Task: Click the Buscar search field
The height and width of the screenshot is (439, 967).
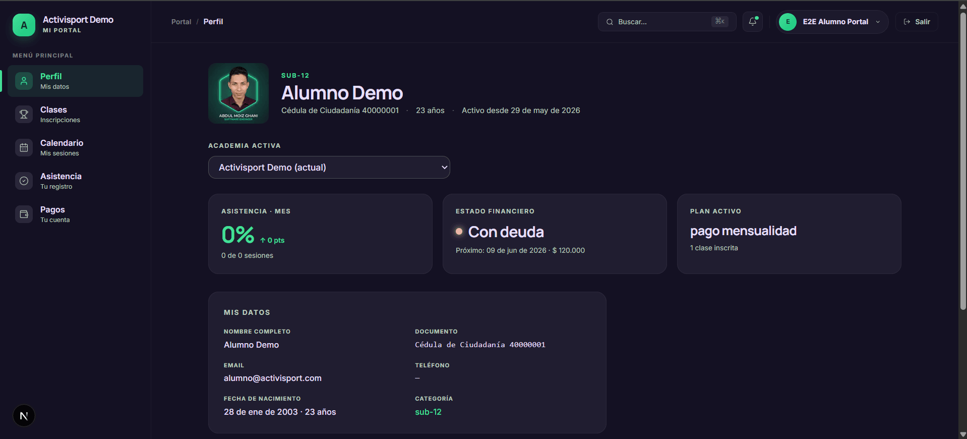Action: click(x=667, y=22)
